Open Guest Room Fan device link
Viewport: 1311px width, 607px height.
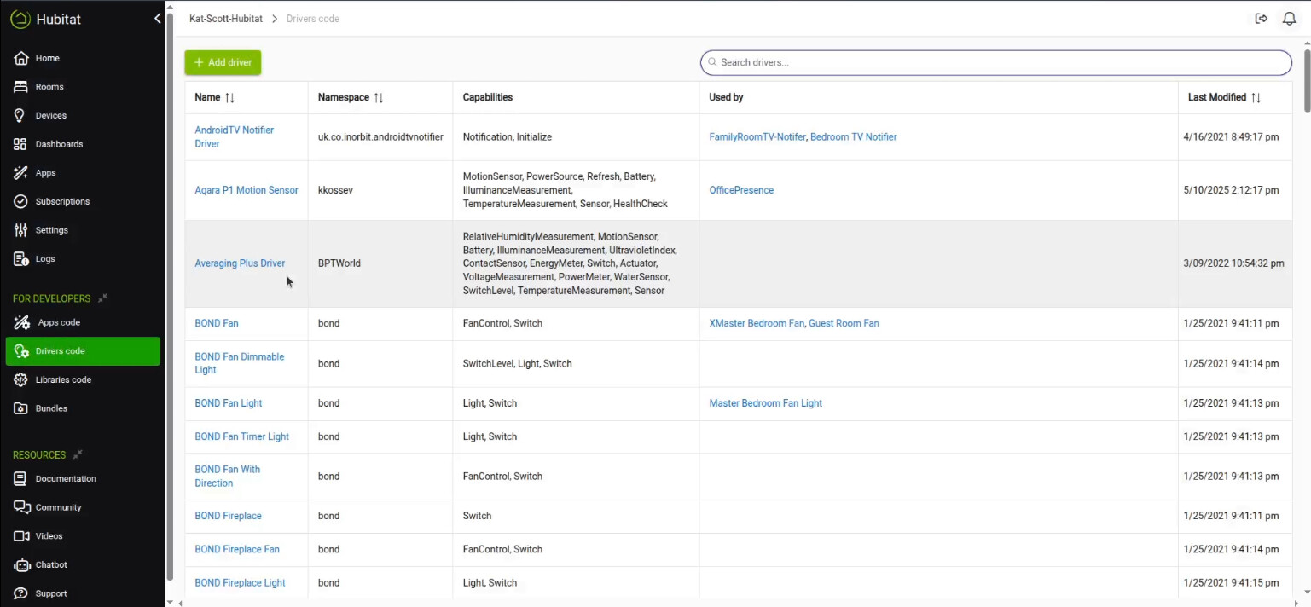(x=844, y=323)
